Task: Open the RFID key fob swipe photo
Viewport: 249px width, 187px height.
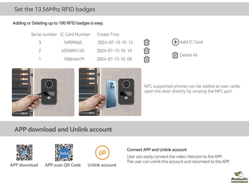Action: pos(43,92)
